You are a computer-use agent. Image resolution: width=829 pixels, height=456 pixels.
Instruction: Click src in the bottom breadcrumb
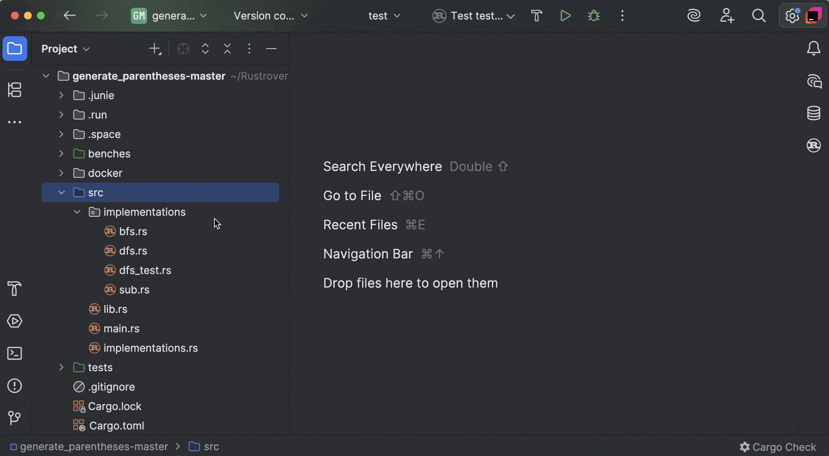(x=211, y=447)
